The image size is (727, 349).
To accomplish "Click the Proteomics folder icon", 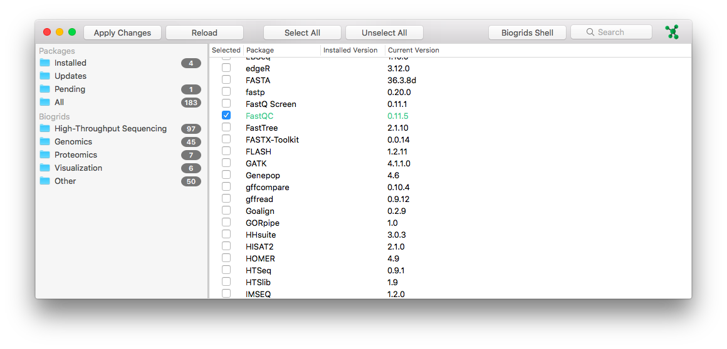I will click(44, 154).
